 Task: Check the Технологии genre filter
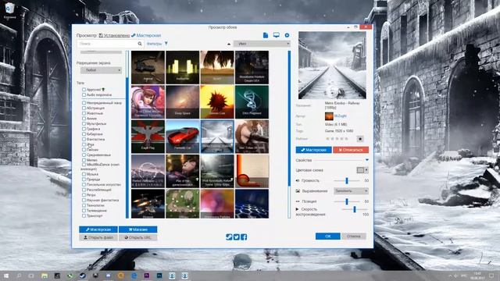pos(84,205)
